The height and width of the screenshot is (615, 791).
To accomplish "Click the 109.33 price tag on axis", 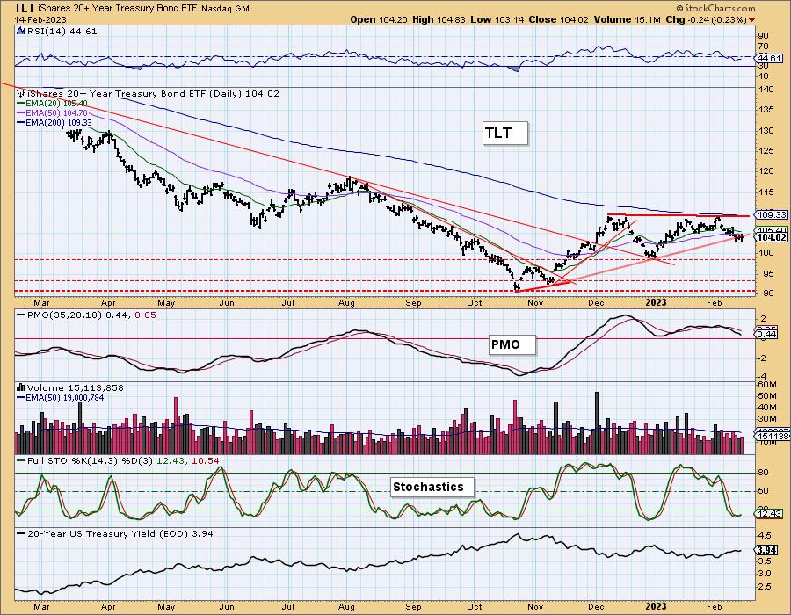I will point(772,214).
